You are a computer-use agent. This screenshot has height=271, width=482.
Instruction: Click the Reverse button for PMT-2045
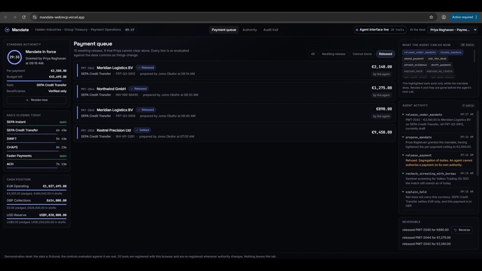tap(462, 230)
